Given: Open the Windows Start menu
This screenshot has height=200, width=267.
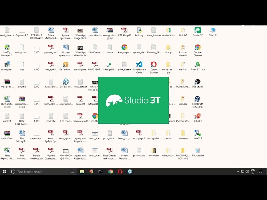Looking at the screenshot, I should coord(5,172).
